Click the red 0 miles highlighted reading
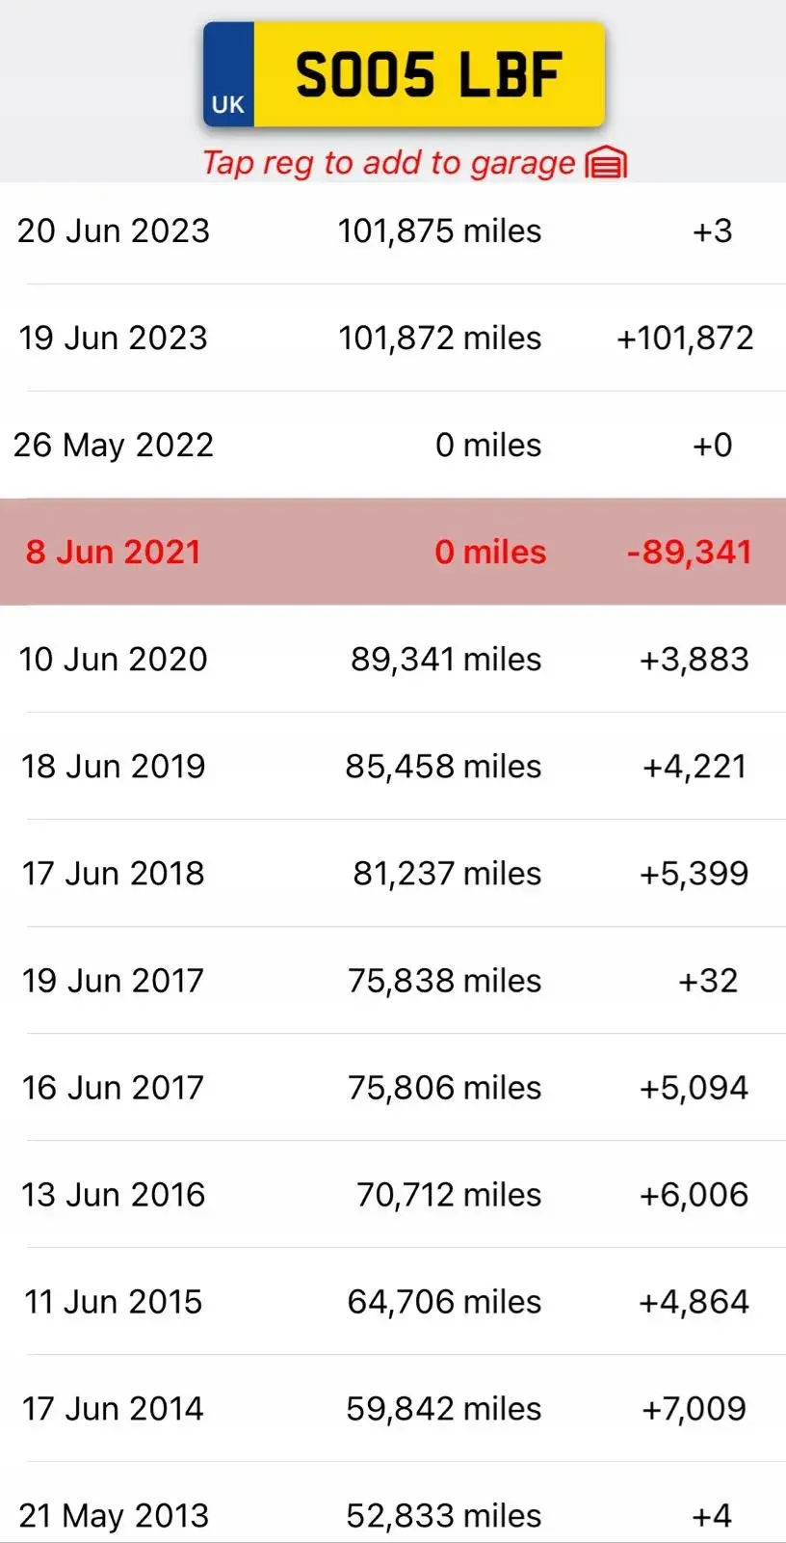The width and height of the screenshot is (786, 1543). (490, 552)
